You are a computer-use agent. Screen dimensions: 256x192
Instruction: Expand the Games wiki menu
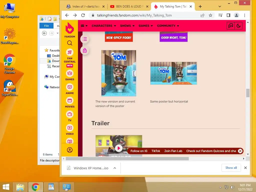pos(146,26)
